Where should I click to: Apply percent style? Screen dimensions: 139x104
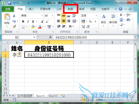click(90, 21)
